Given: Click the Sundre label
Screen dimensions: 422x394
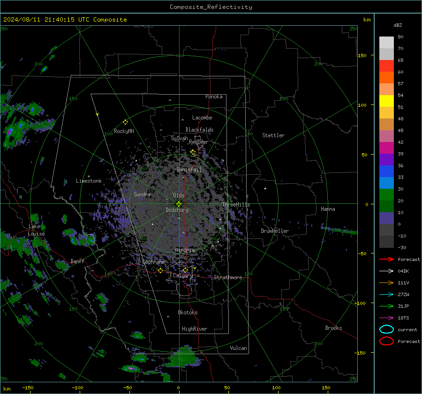Looking at the screenshot, I should pos(142,194).
